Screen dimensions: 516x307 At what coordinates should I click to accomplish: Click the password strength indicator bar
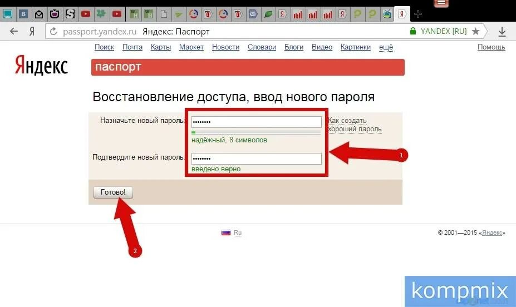tap(256, 132)
